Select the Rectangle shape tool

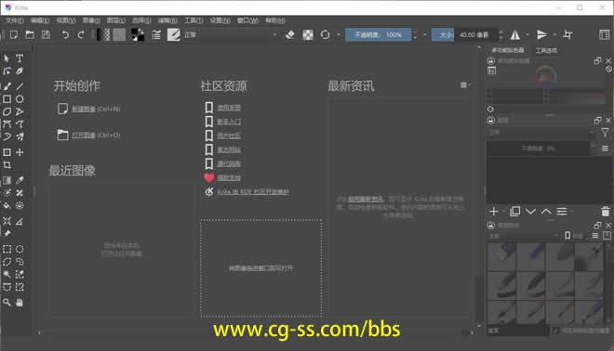[x=7, y=98]
